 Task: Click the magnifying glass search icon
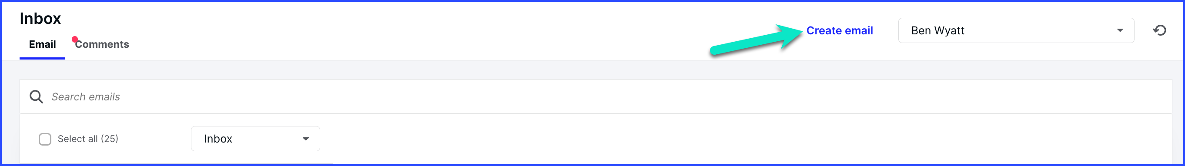37,96
